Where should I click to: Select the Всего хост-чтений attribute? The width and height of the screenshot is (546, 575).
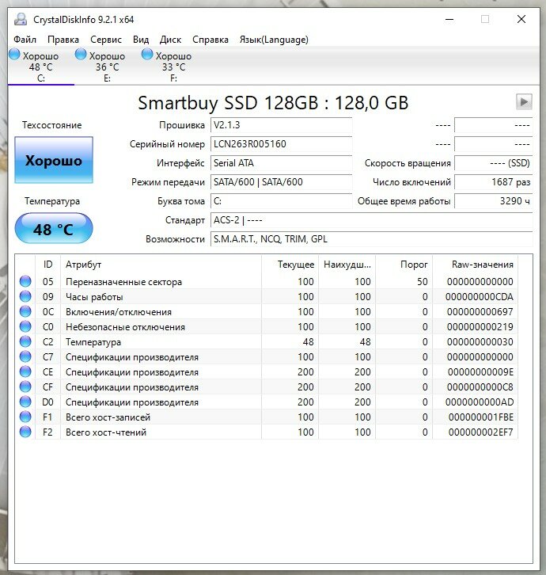click(x=106, y=432)
